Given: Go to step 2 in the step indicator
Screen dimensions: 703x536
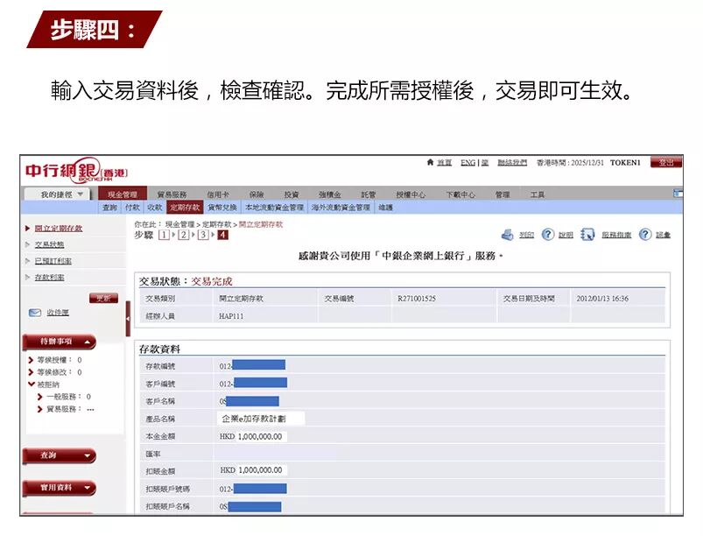Looking at the screenshot, I should point(183,235).
